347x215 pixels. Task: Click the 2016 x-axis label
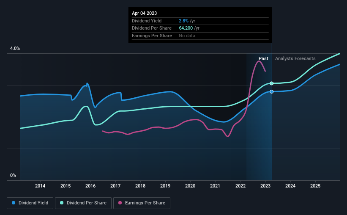click(90, 186)
